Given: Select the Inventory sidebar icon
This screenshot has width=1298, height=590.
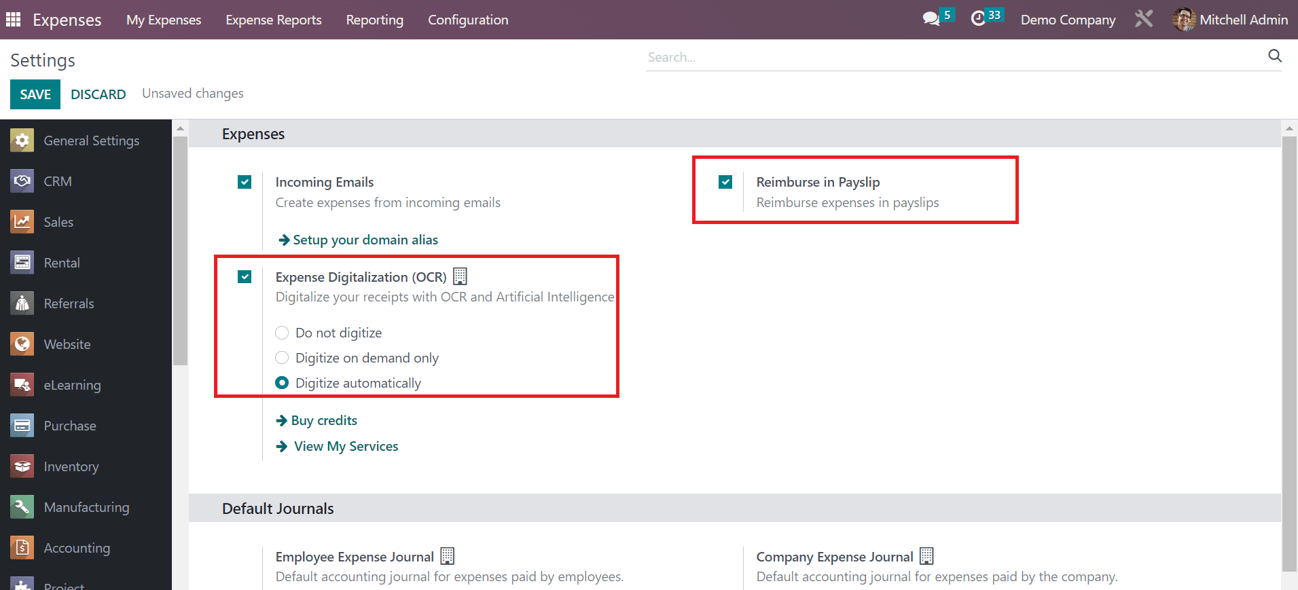Looking at the screenshot, I should (x=22, y=466).
